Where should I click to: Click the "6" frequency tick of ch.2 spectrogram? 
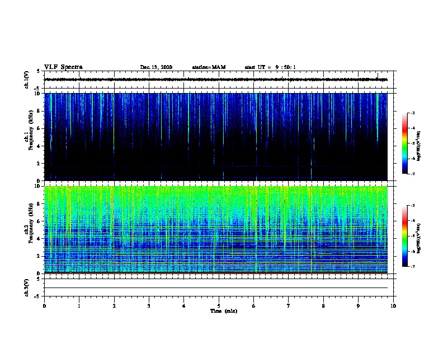pyautogui.click(x=39, y=221)
